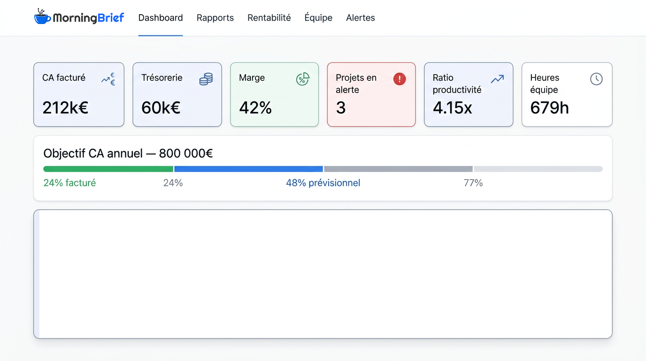Go to the Rentabilité tab
This screenshot has height=361, width=646.
point(269,18)
